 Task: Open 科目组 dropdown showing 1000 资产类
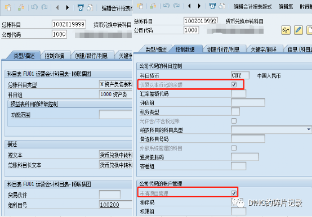coord(115,94)
